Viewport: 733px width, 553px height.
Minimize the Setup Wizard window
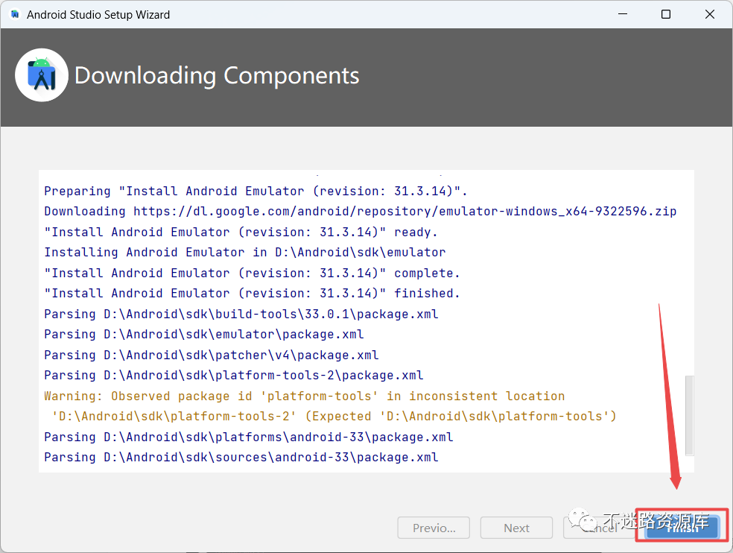(623, 14)
